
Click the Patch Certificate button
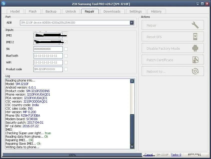tap(173, 60)
